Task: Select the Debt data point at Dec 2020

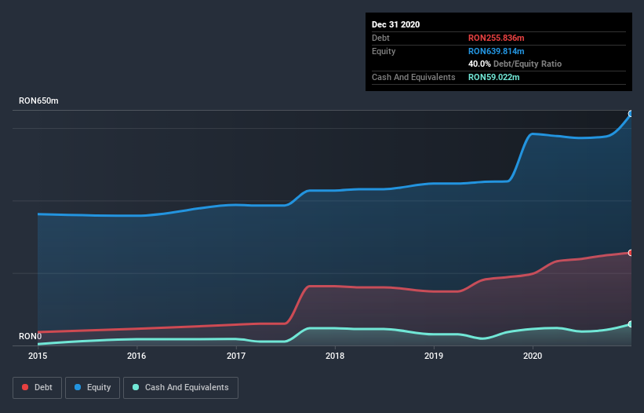Action: pos(631,253)
